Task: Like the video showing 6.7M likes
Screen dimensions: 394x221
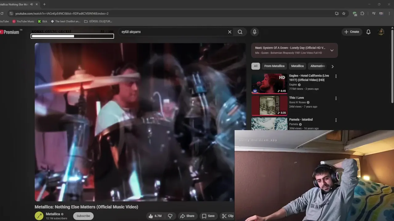Action: click(x=155, y=216)
